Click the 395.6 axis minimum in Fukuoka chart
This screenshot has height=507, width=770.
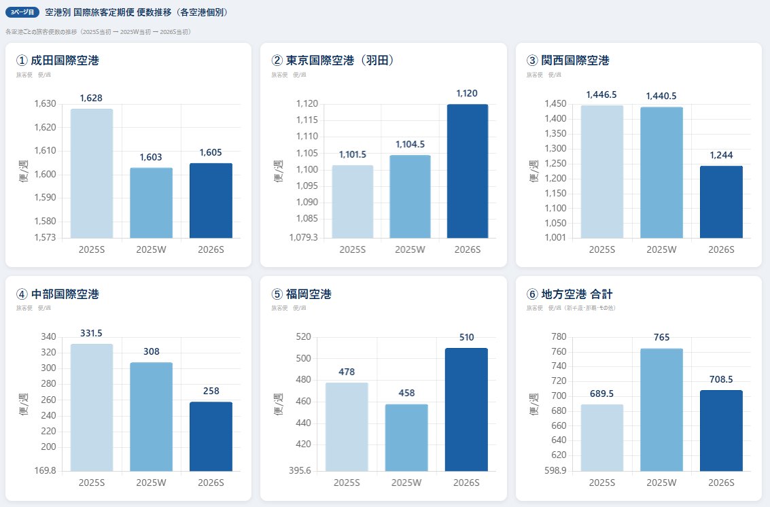point(300,471)
